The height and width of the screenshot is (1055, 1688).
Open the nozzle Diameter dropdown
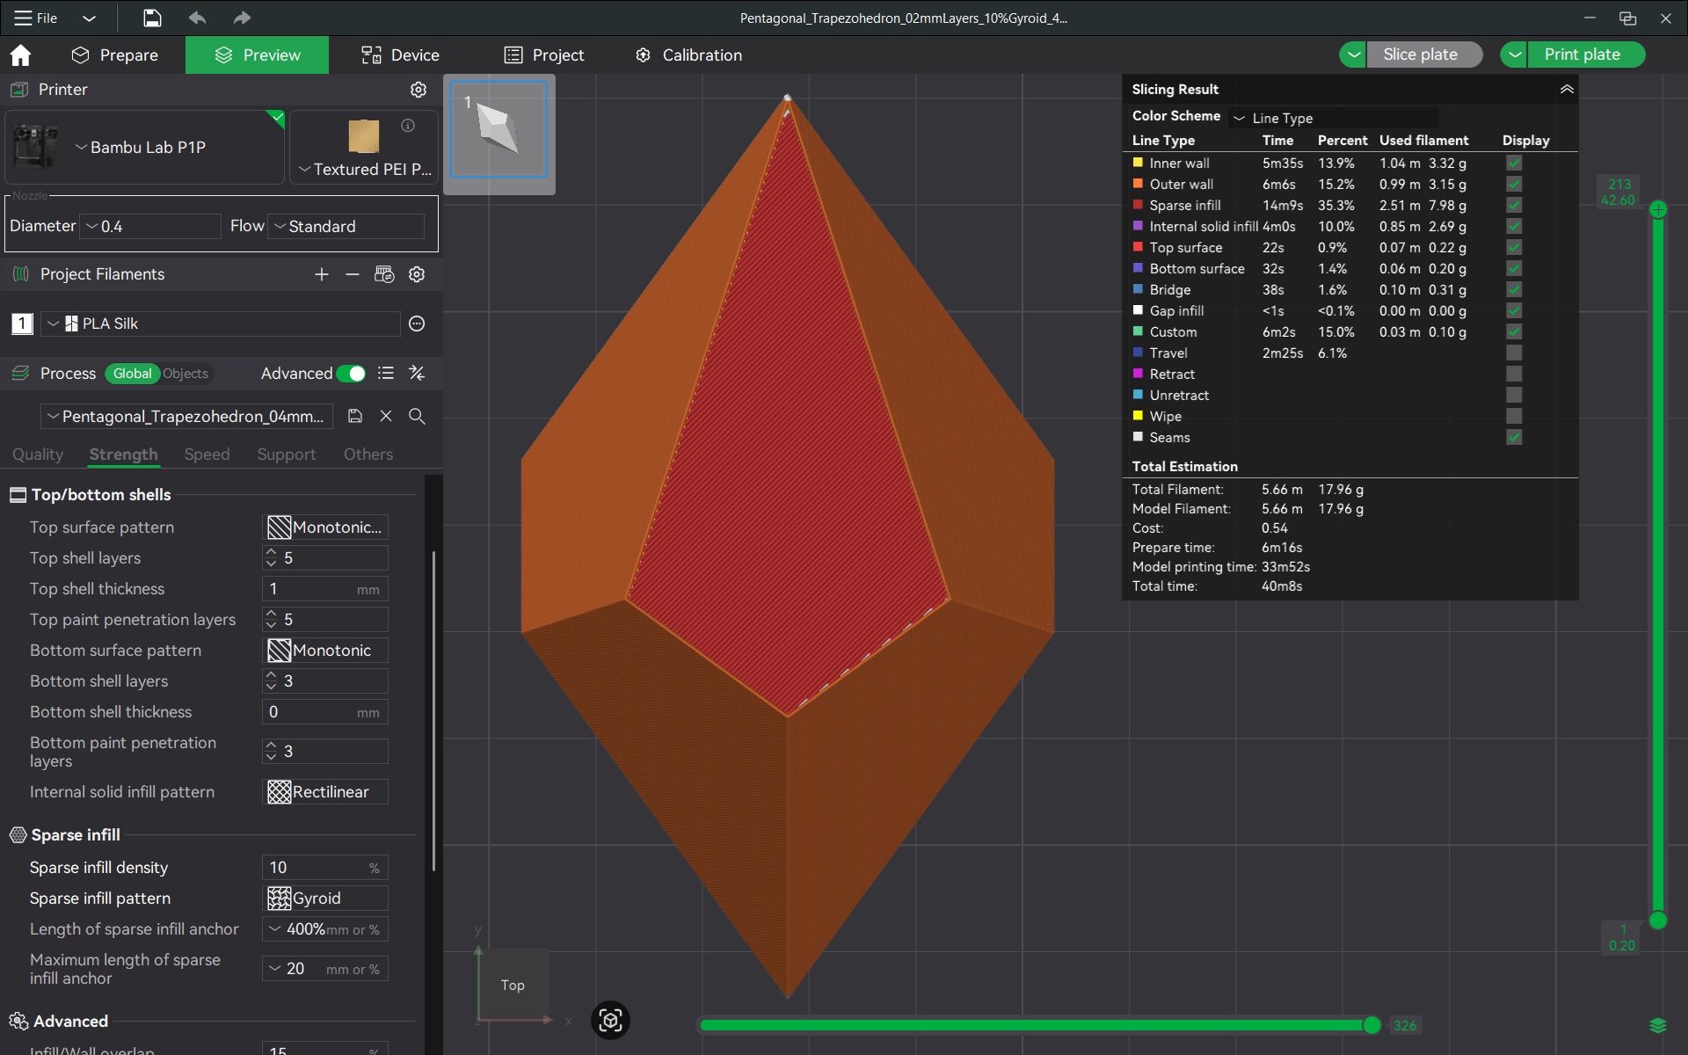(x=150, y=226)
